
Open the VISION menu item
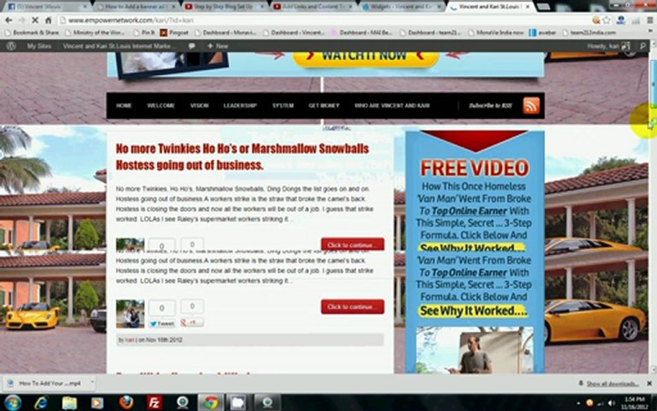[199, 106]
